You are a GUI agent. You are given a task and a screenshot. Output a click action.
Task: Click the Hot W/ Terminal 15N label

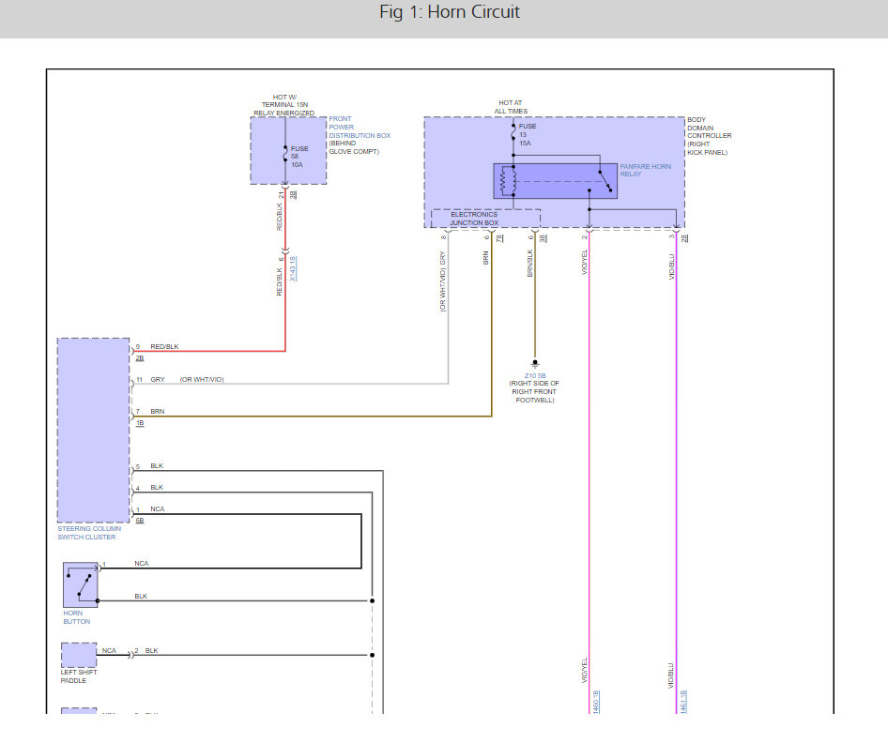283,105
